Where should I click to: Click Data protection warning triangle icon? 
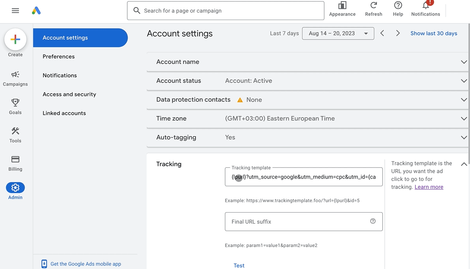pos(240,100)
